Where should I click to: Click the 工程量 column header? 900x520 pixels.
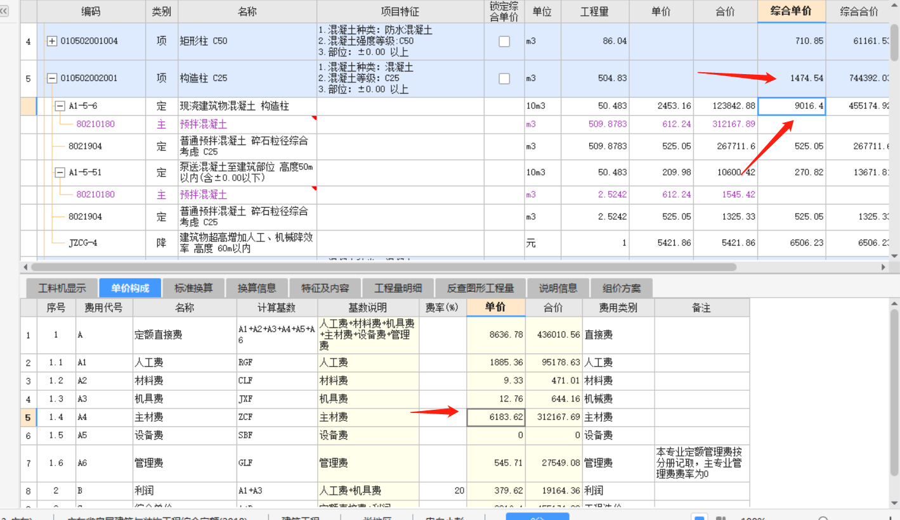tap(595, 11)
